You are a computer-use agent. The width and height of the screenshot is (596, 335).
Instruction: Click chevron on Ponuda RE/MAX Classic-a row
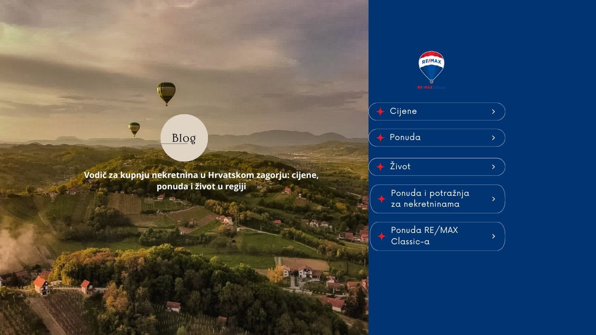pyautogui.click(x=493, y=236)
